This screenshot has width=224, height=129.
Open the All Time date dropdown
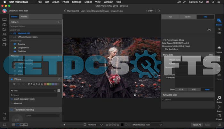click(x=33, y=90)
